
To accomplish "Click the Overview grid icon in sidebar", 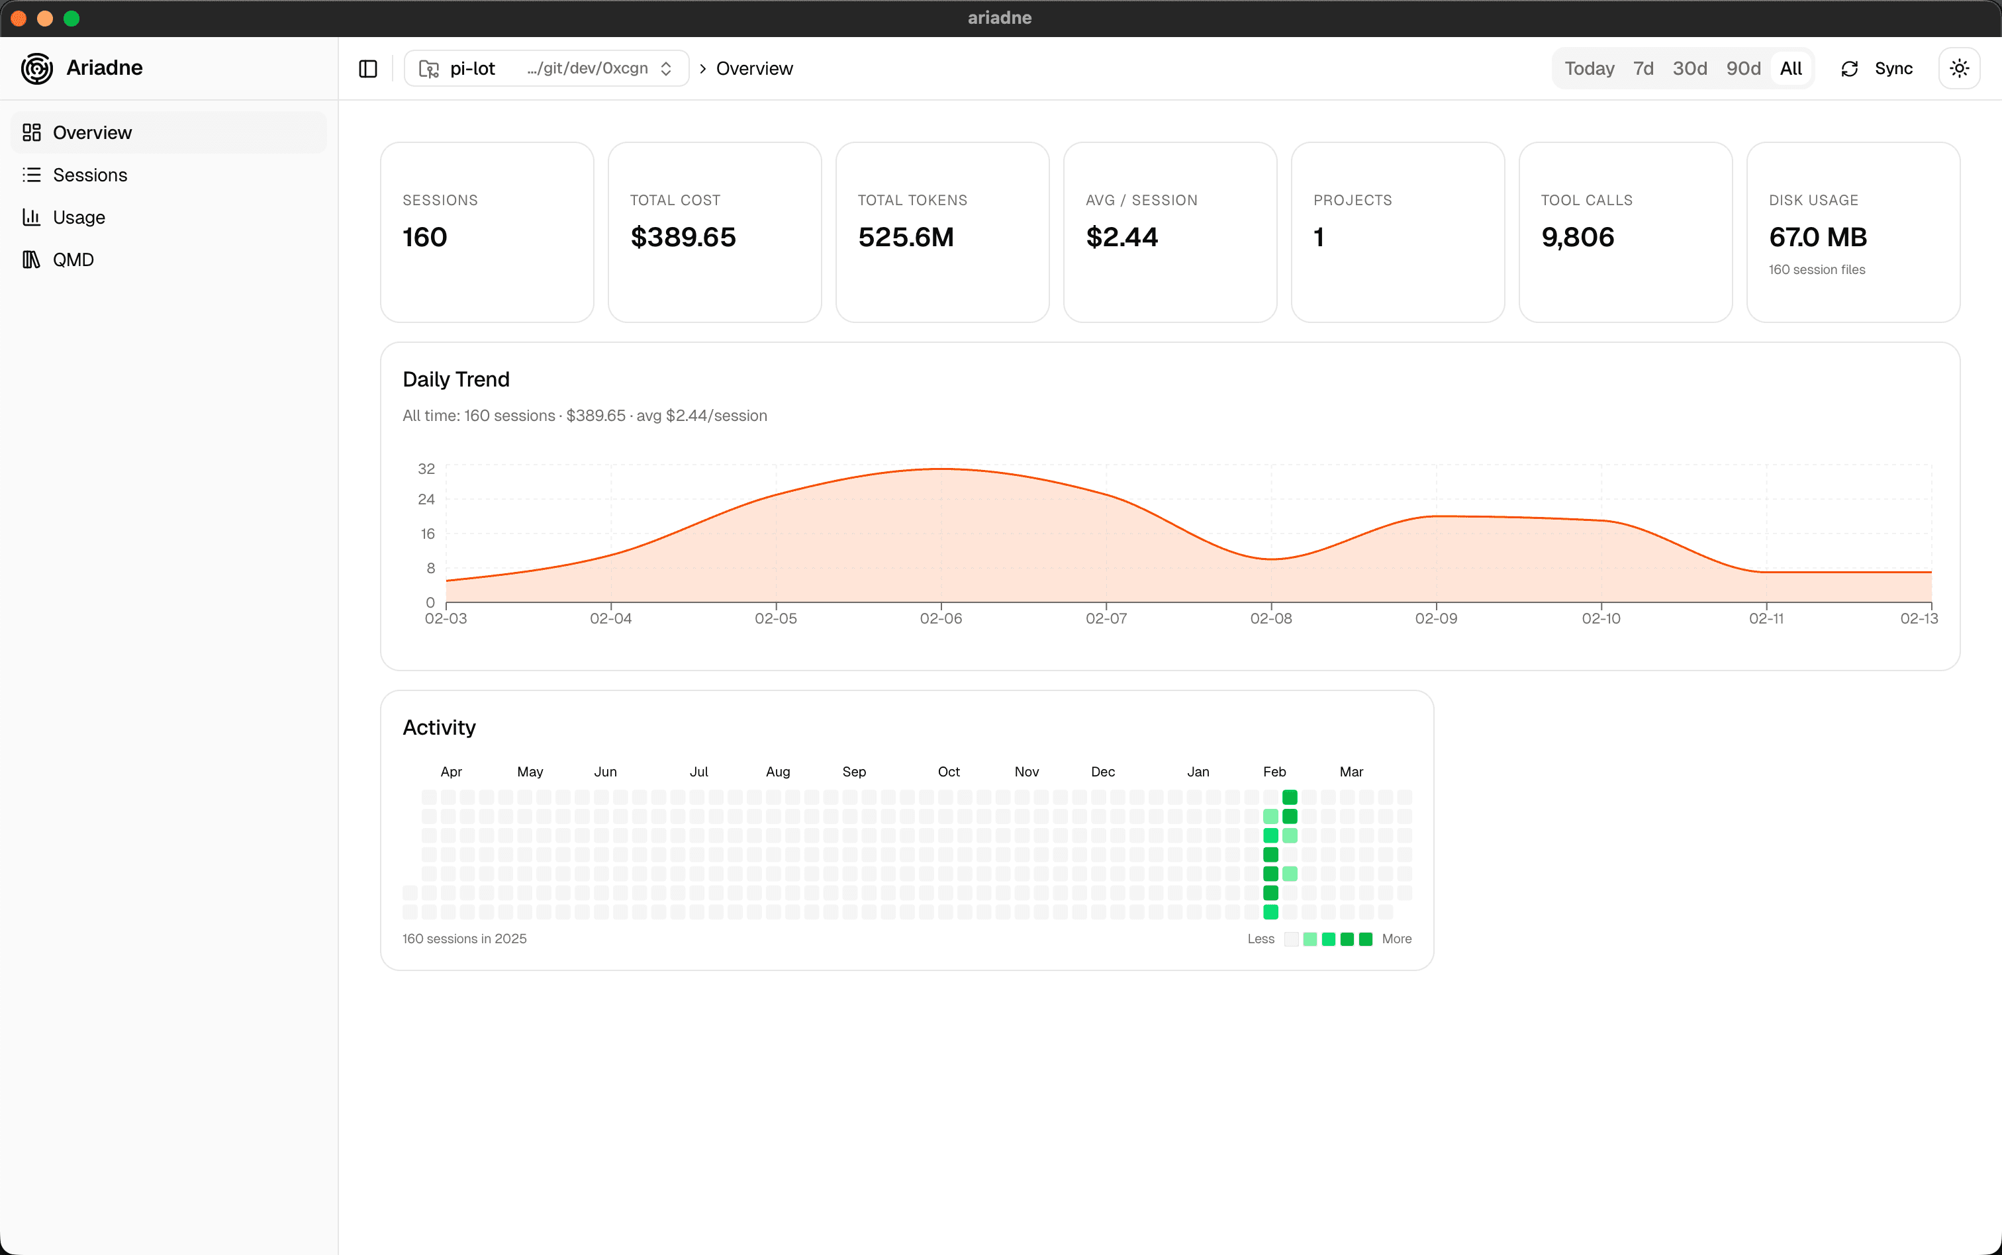I will pos(32,133).
